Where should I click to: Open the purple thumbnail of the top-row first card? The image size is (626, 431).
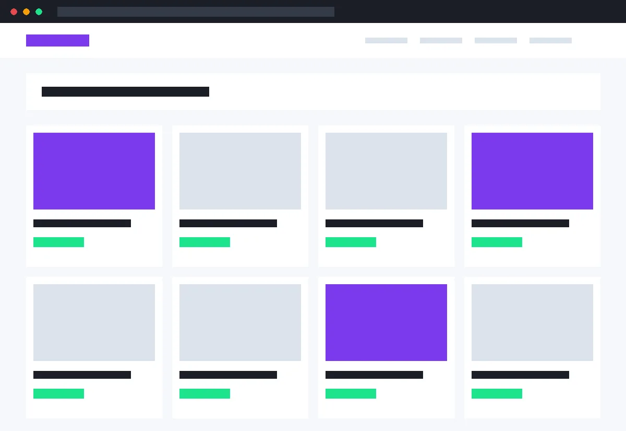[94, 171]
